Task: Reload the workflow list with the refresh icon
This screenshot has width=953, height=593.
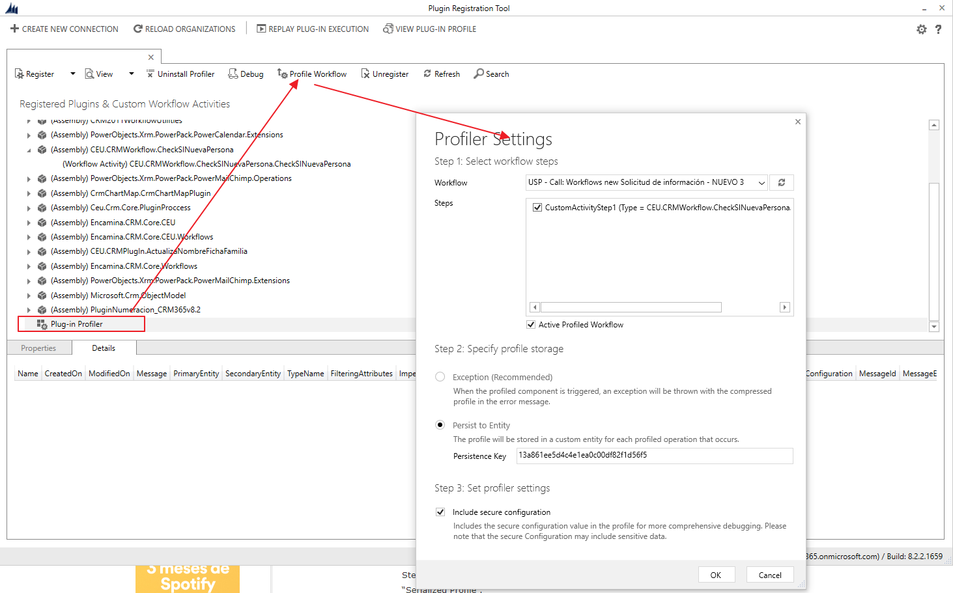Action: coord(782,183)
